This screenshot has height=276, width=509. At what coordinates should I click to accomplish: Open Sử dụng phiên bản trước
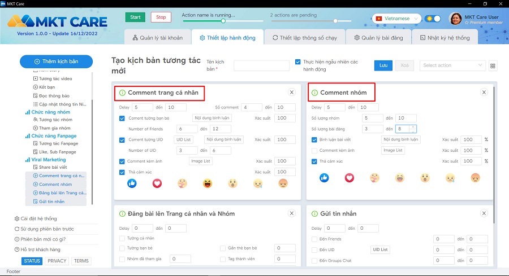[x=44, y=229]
